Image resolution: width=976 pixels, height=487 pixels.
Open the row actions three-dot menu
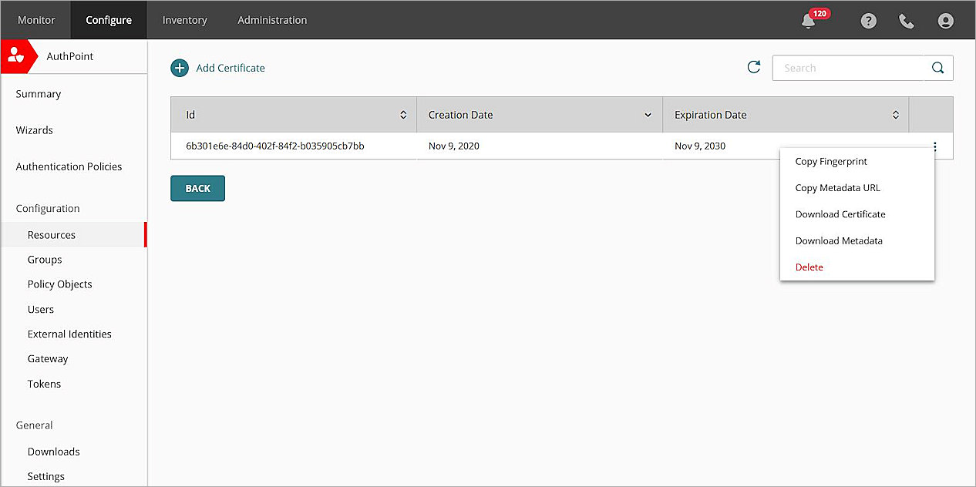[934, 146]
